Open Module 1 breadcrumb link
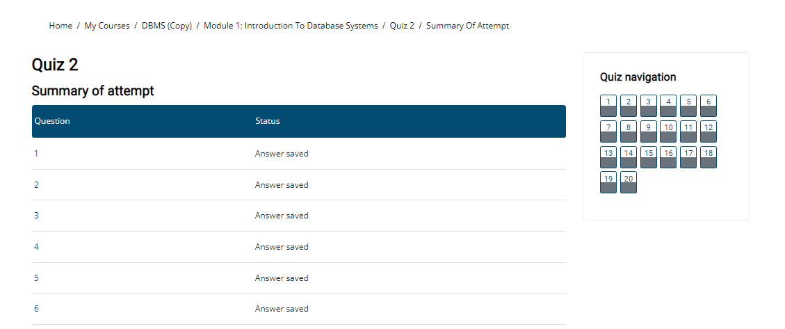 [x=291, y=26]
